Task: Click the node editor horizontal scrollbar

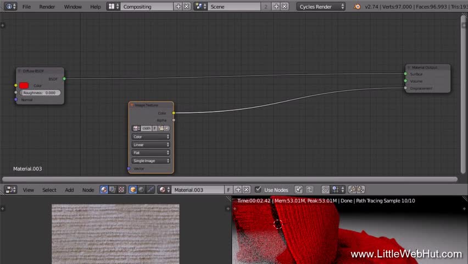Action: 230,179
